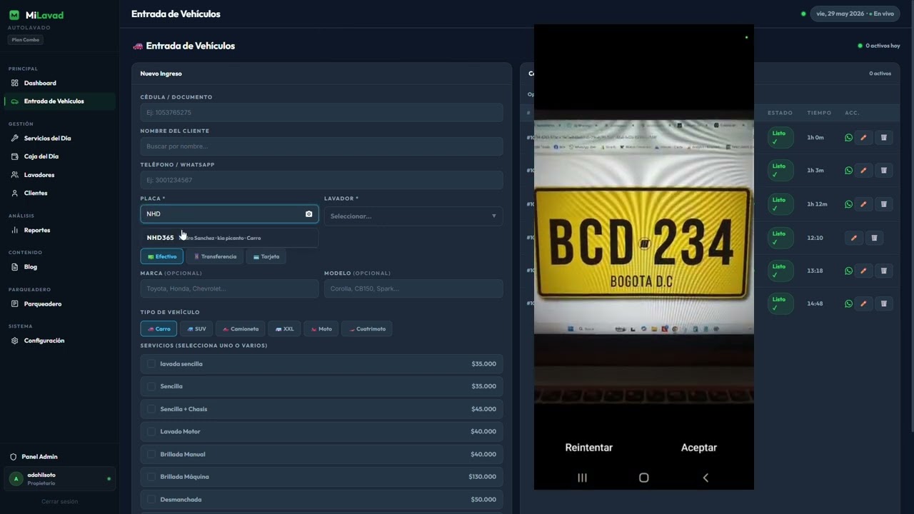
Task: Edit the entry with time 12:10
Action: 853,238
